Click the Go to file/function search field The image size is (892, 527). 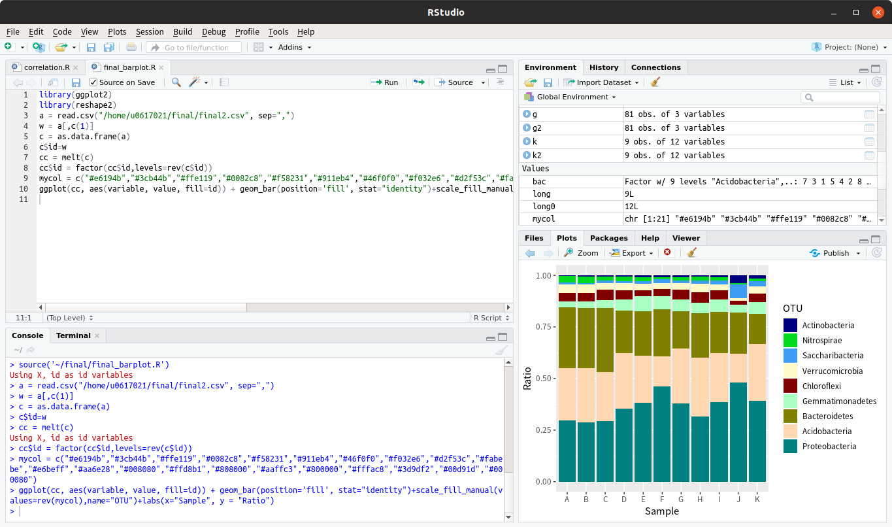(x=196, y=47)
